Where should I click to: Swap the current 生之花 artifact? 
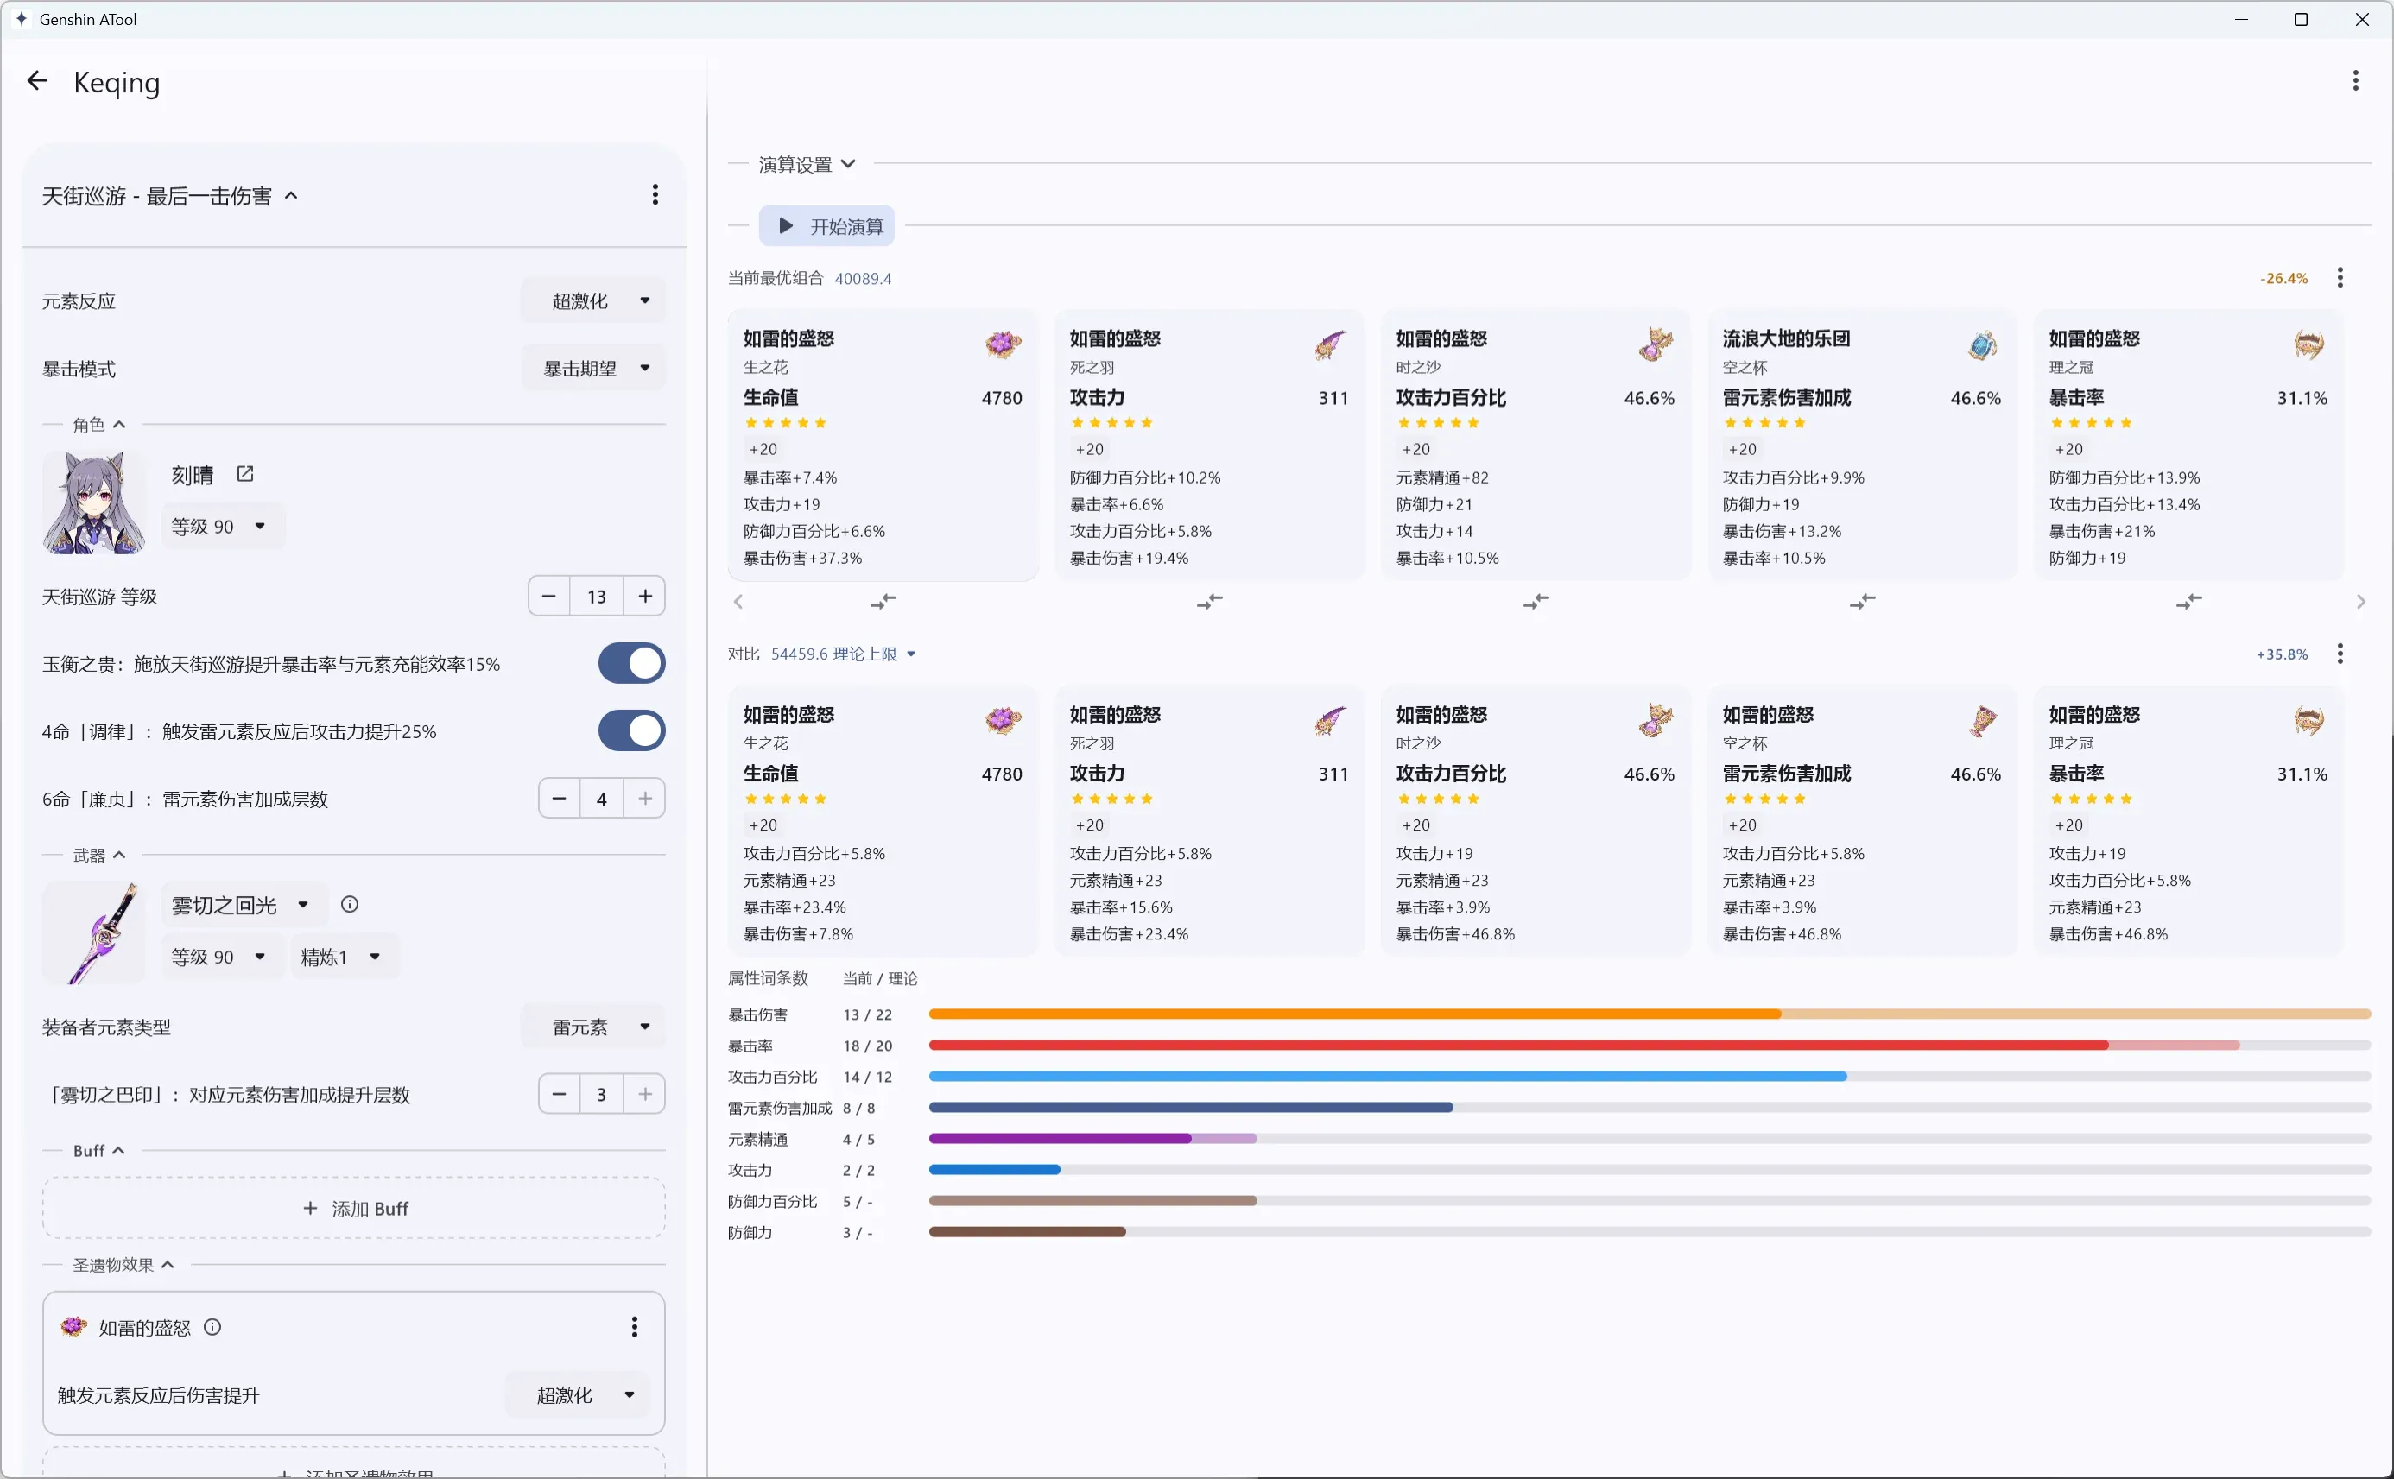883,602
